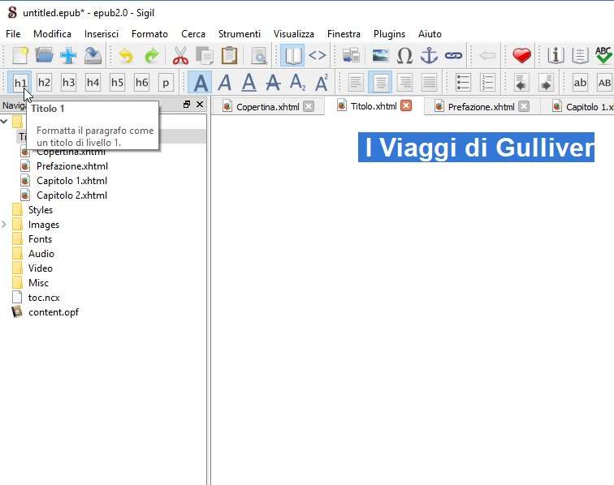Cut selection with scissors icon
Viewport: 614px width, 485px height.
click(180, 55)
